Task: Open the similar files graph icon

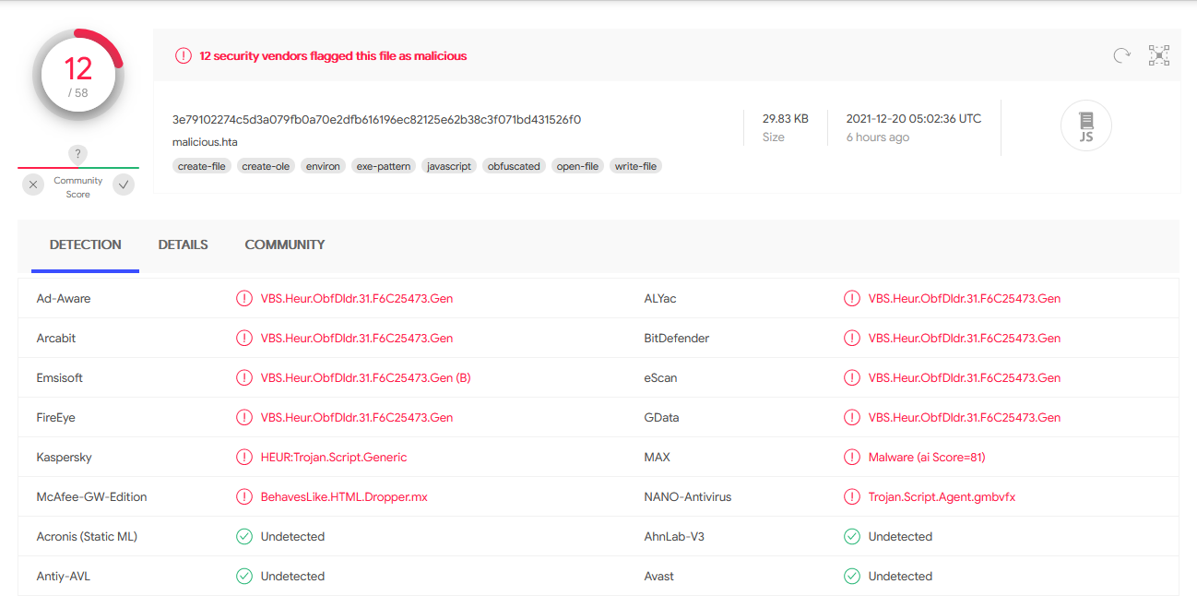Action: click(x=1159, y=55)
